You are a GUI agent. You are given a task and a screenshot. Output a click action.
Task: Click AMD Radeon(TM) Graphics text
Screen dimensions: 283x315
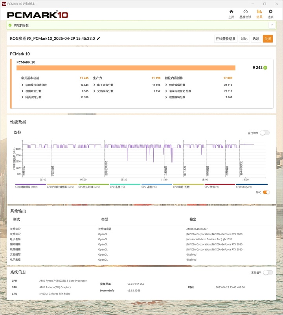[55, 287]
